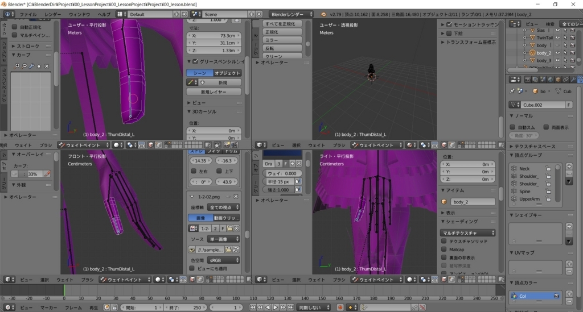Screen dimensions: 583x312
Task: Remove the 1-2-02.png background image
Action: point(236,197)
